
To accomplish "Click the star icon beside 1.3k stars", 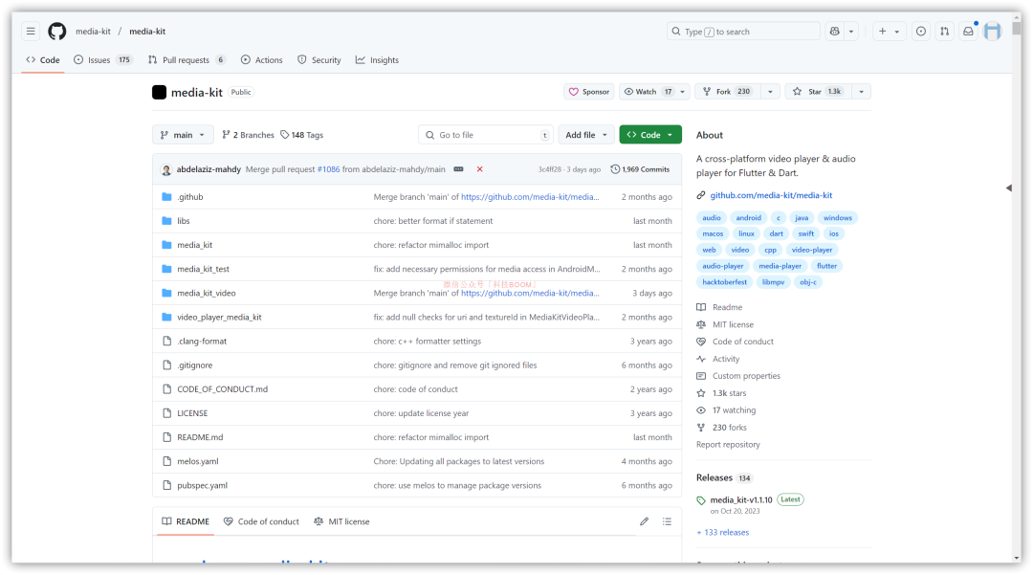I will (701, 393).
